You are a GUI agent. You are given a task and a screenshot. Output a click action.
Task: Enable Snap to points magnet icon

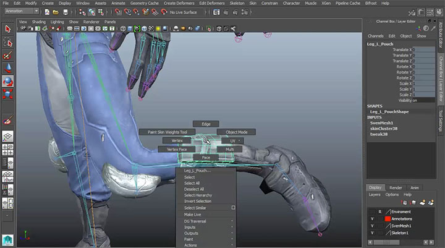click(136, 12)
